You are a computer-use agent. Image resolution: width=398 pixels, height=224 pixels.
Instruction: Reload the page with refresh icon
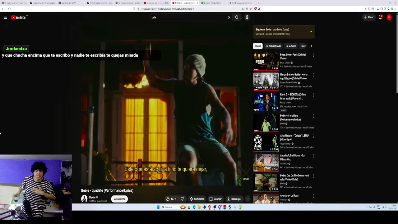coord(9,9)
